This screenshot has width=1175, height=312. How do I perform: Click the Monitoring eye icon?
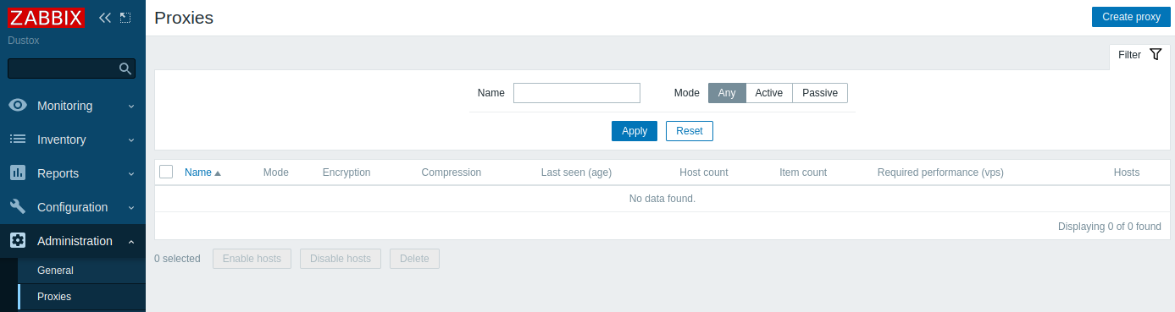pyautogui.click(x=18, y=106)
